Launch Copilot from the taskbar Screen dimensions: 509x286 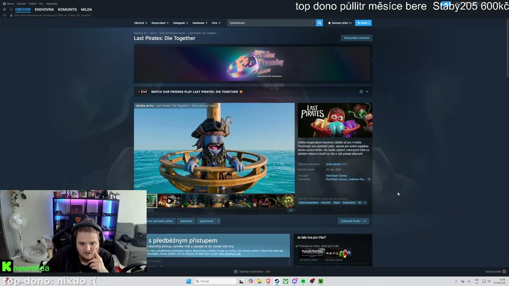coord(251,281)
